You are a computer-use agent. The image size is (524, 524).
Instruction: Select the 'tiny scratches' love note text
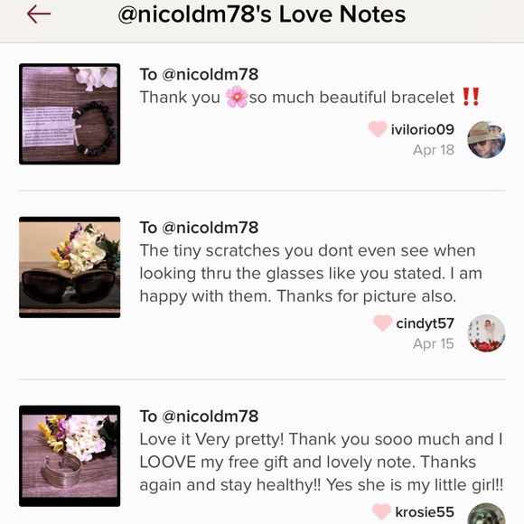click(311, 274)
